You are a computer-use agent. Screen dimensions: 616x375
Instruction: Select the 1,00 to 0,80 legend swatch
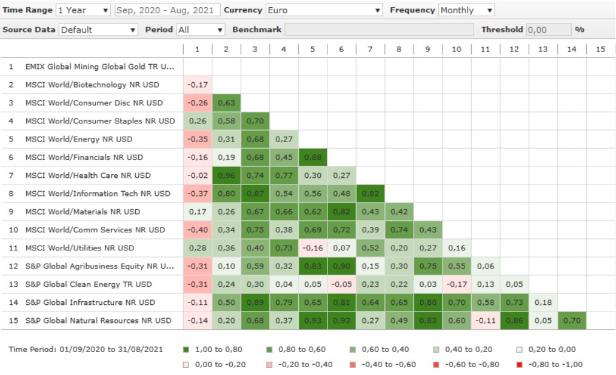(x=186, y=350)
